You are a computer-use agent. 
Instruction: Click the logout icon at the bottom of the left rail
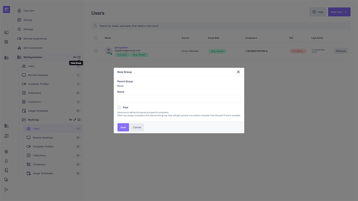(6, 189)
